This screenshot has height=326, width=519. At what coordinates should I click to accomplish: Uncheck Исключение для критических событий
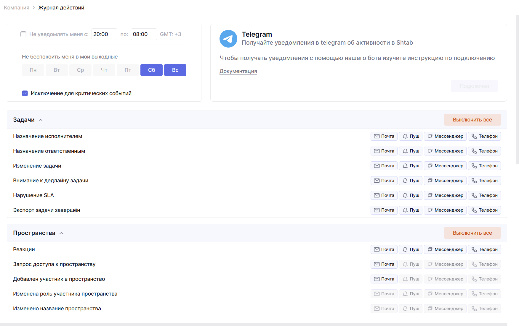[25, 93]
